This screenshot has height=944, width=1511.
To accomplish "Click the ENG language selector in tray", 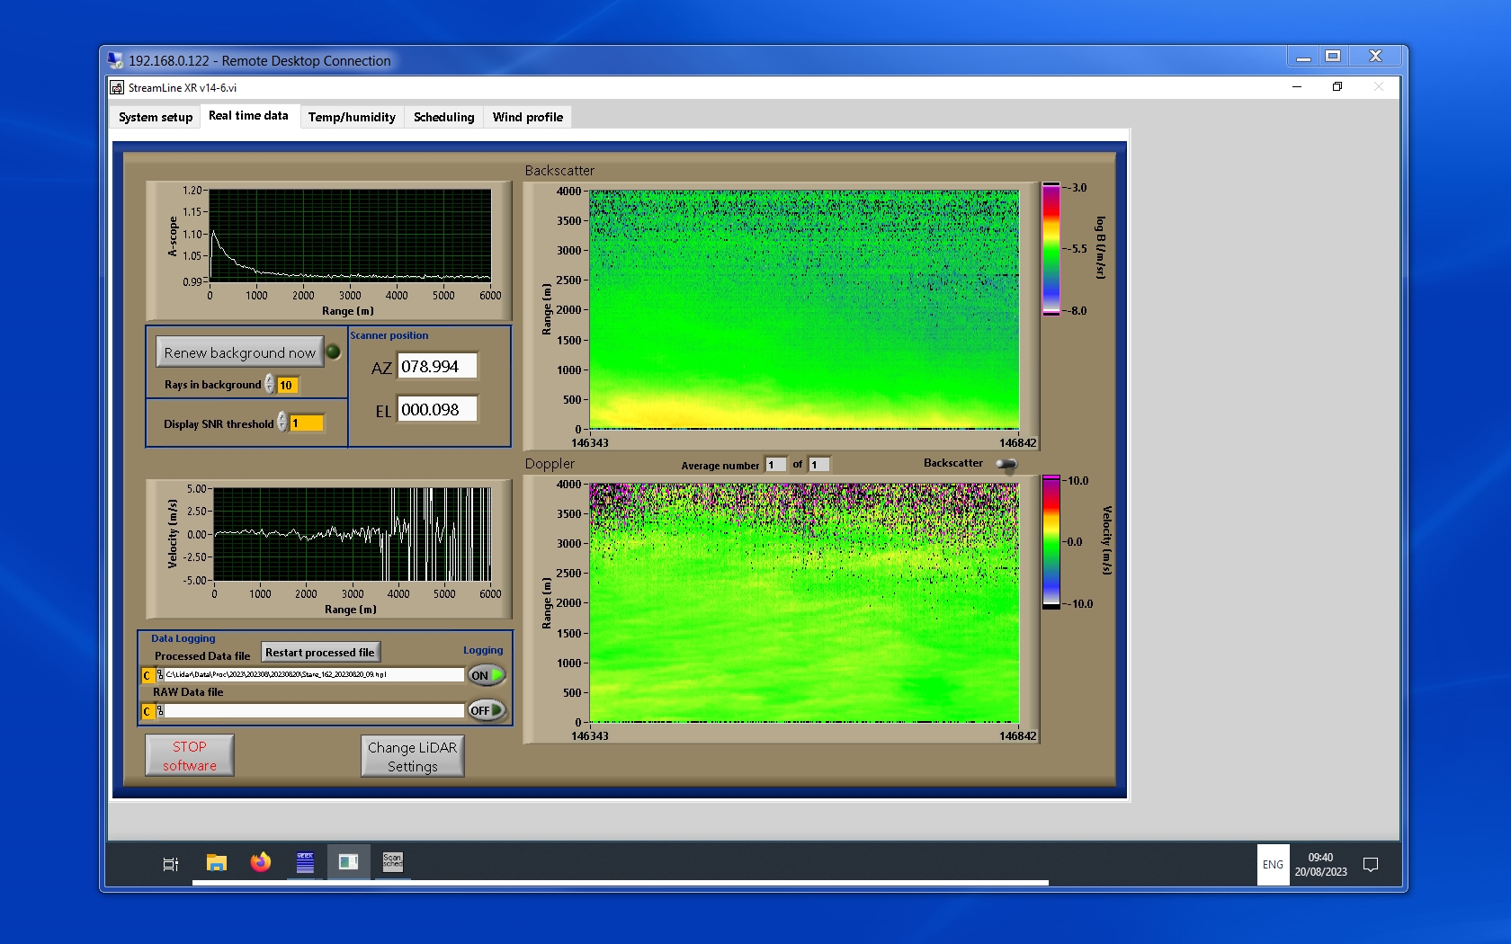I will [1273, 865].
